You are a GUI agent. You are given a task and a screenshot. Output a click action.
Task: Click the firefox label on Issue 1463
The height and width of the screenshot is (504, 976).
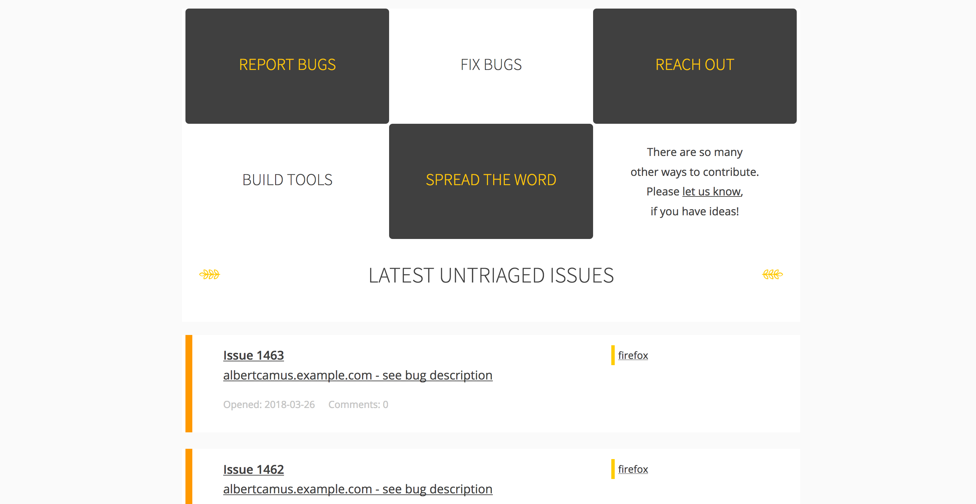(x=633, y=355)
